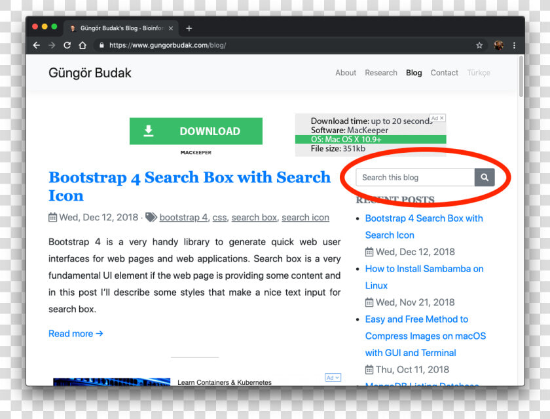Open the Chrome profile avatar
Viewport: 550px width, 419px height.
(x=498, y=45)
